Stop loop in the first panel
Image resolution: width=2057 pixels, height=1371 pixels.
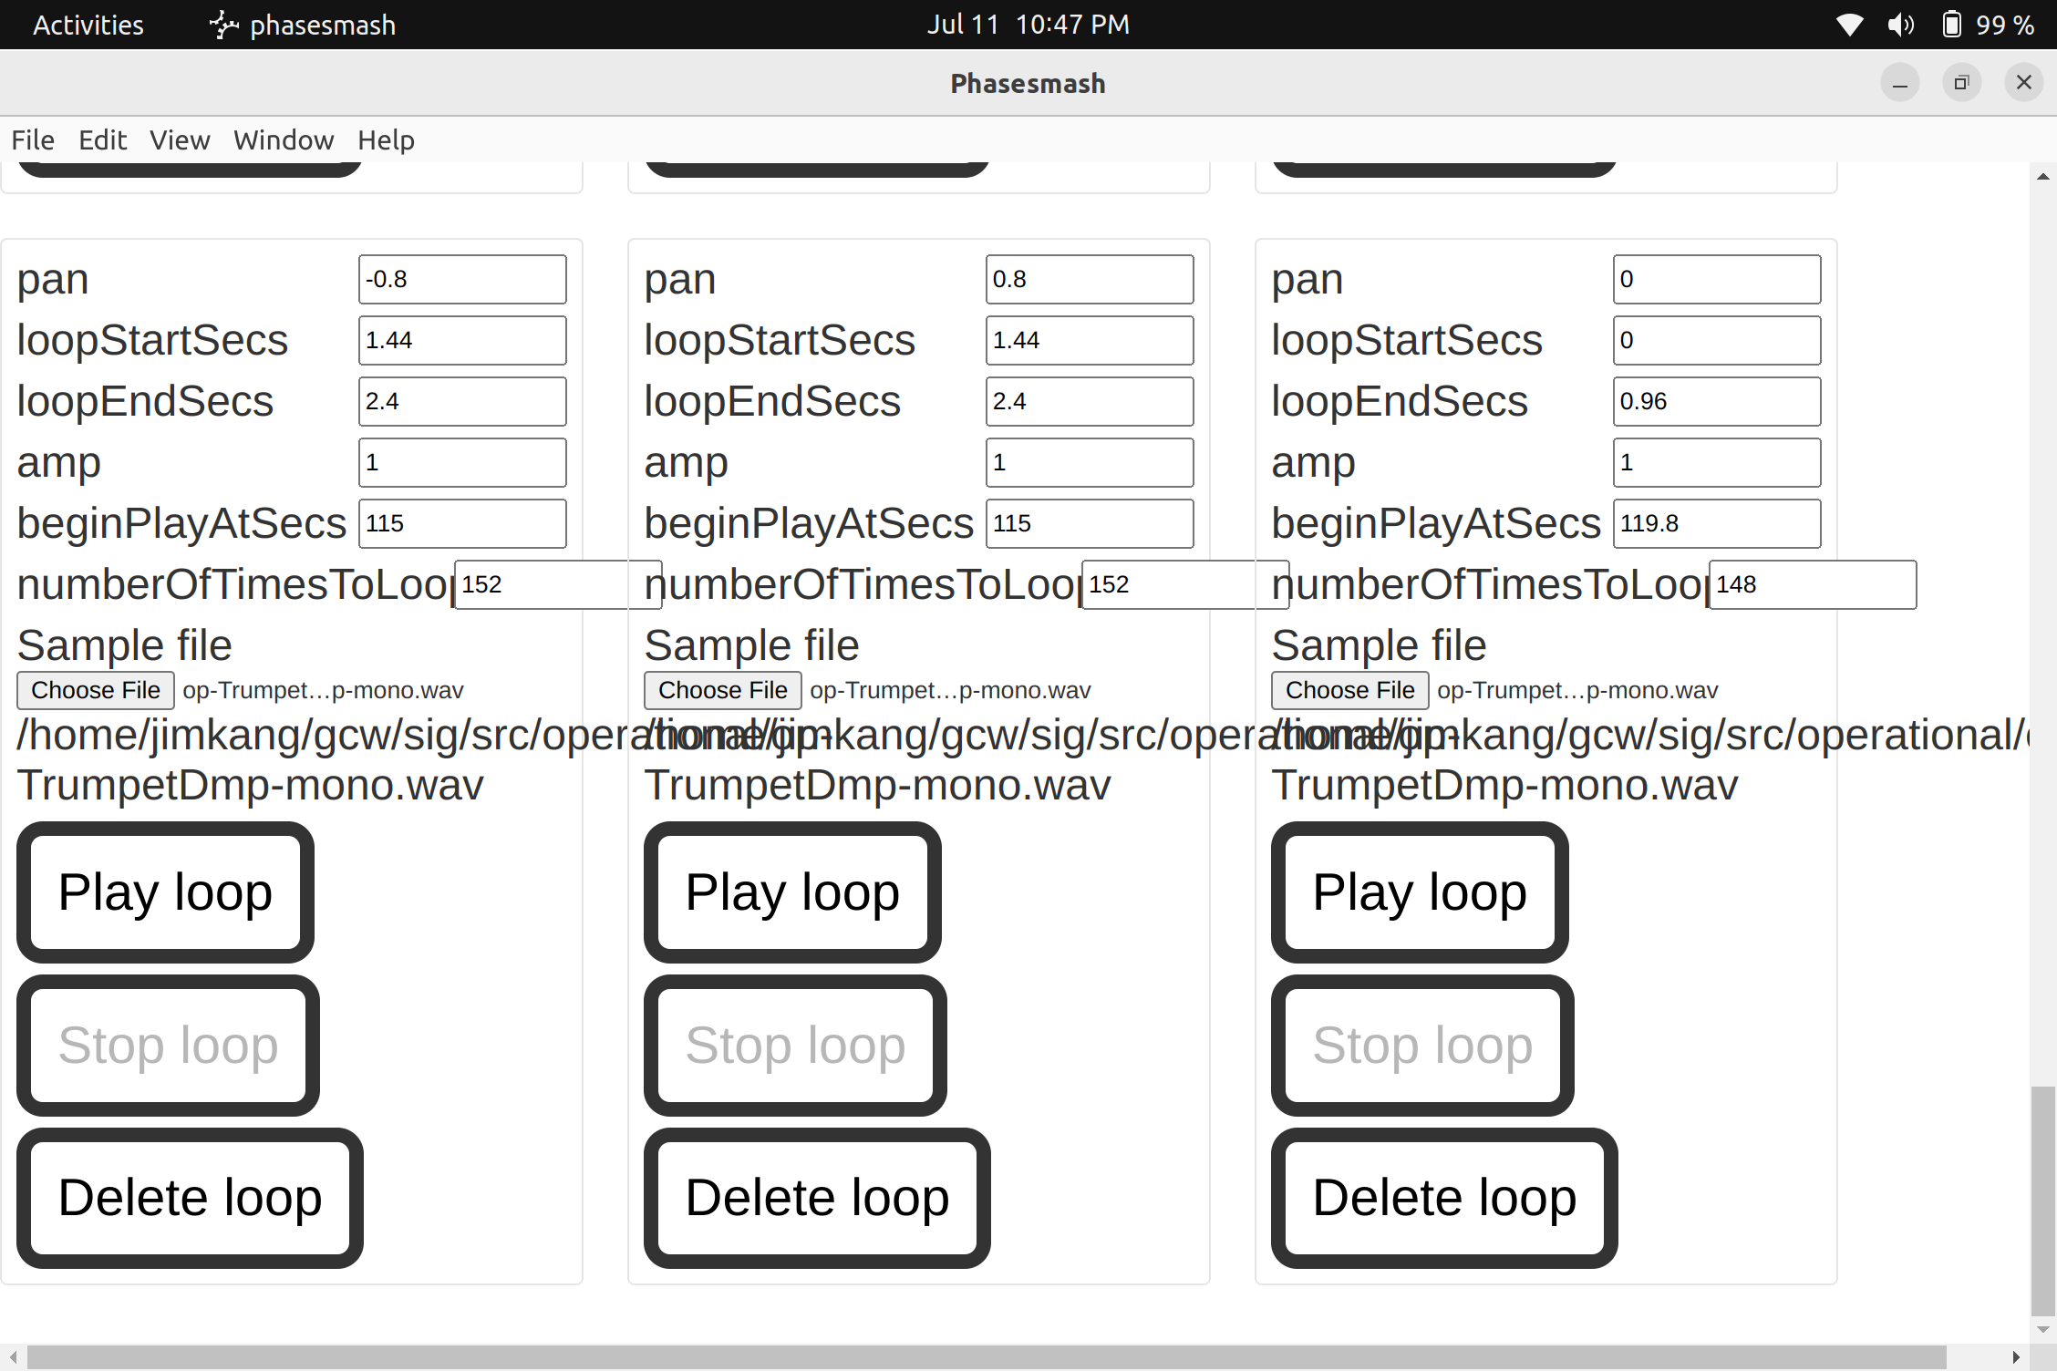pos(168,1046)
